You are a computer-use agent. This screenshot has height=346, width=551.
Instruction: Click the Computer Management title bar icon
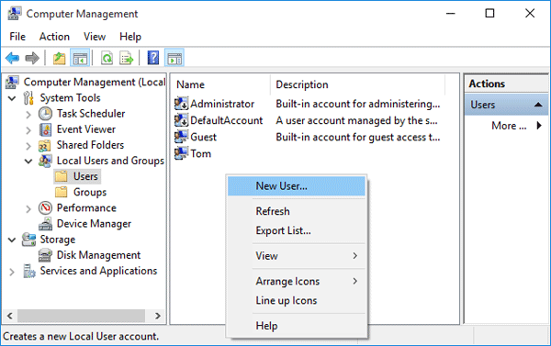click(x=15, y=14)
